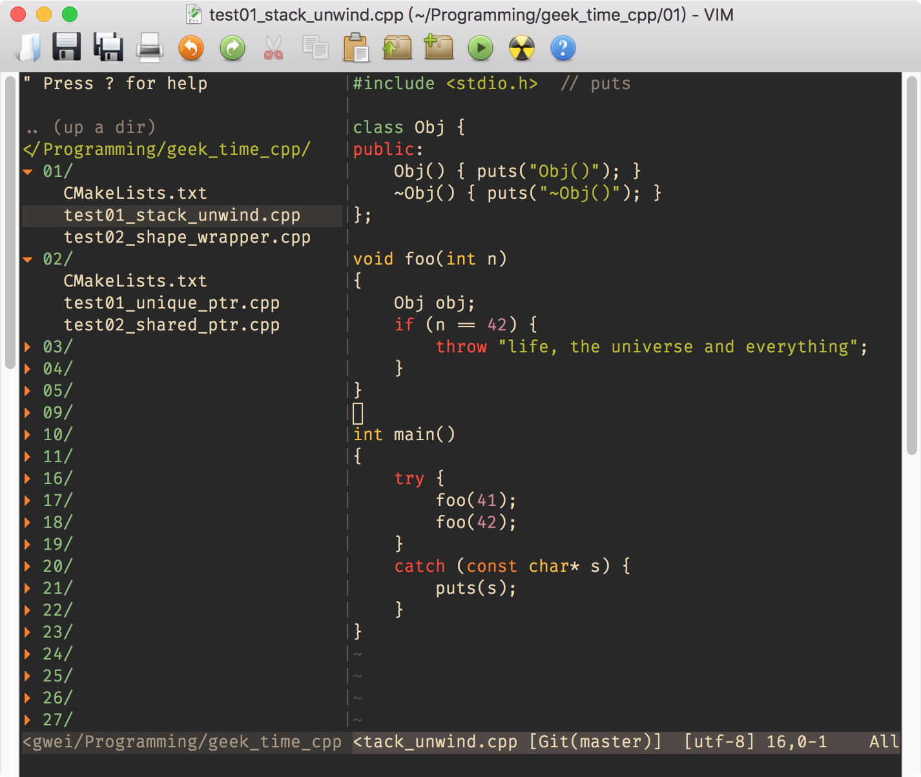Expand the 03/ directory

tap(56, 347)
